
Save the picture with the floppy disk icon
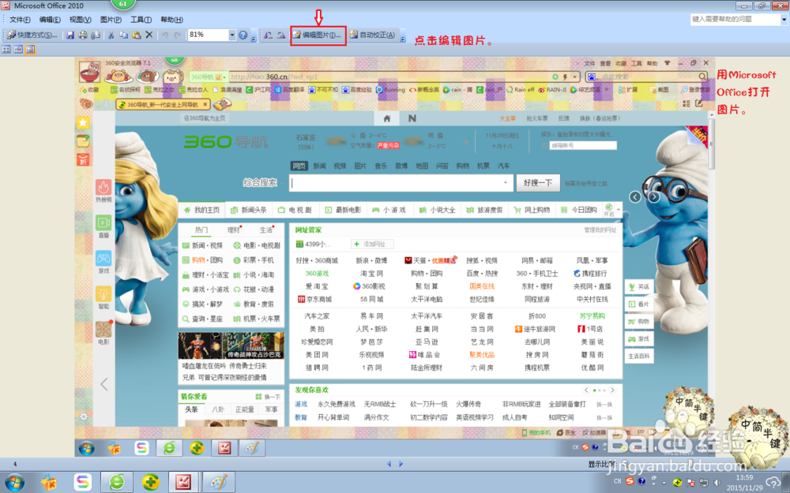click(70, 35)
